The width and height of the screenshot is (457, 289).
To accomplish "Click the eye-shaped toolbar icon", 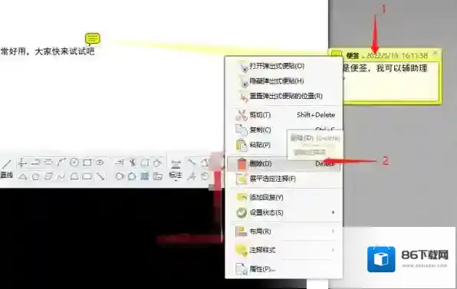I will click(x=100, y=163).
